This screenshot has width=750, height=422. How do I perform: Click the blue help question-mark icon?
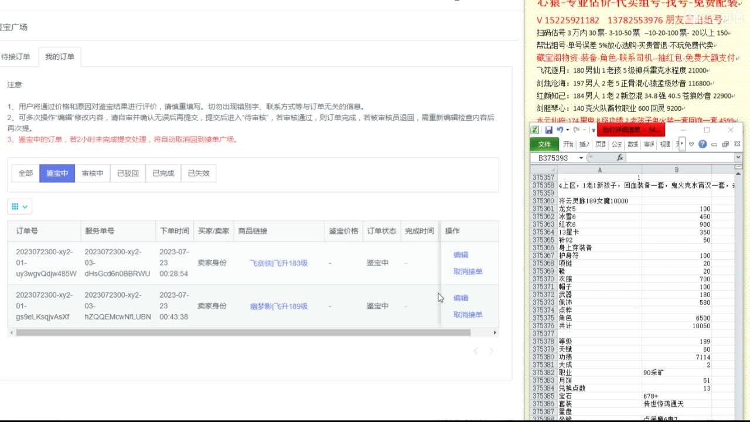[x=703, y=144]
